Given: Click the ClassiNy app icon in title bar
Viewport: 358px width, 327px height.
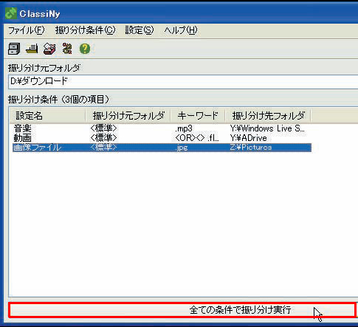Looking at the screenshot, I should [x=11, y=14].
